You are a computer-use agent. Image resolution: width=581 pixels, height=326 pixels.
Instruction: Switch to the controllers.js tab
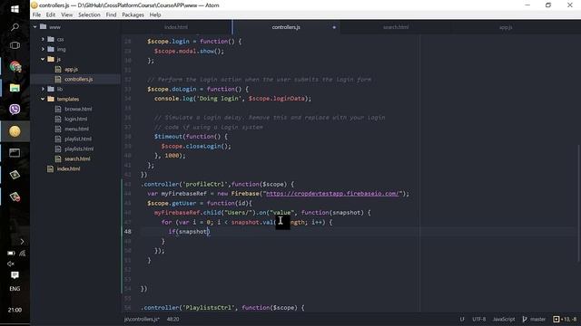(x=286, y=27)
